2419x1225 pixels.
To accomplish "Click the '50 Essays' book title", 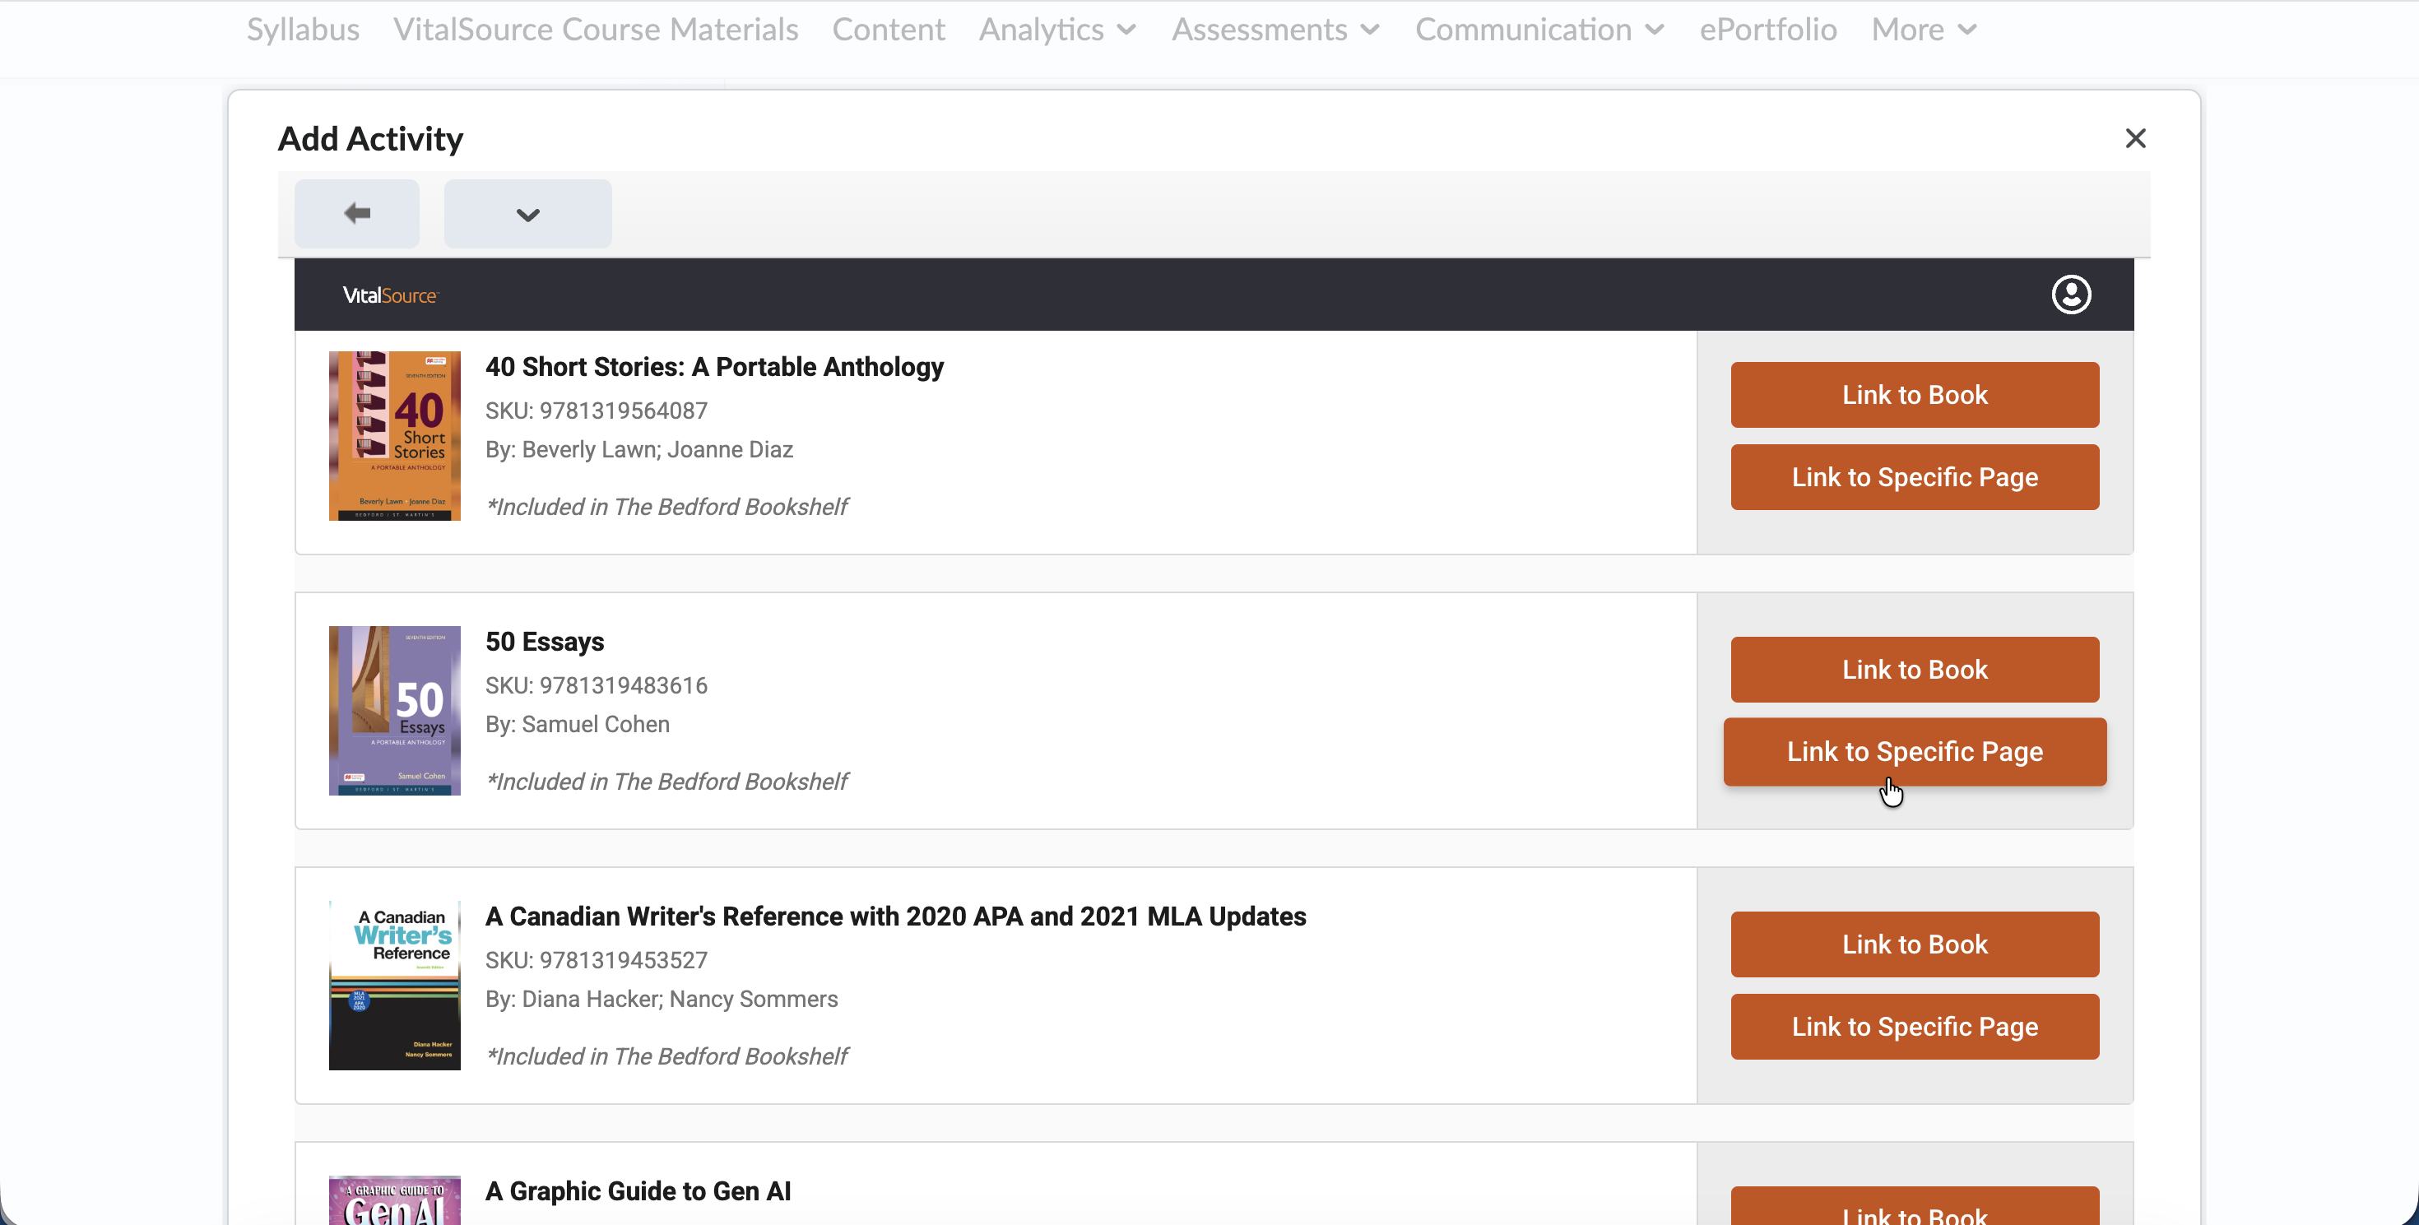I will [545, 642].
